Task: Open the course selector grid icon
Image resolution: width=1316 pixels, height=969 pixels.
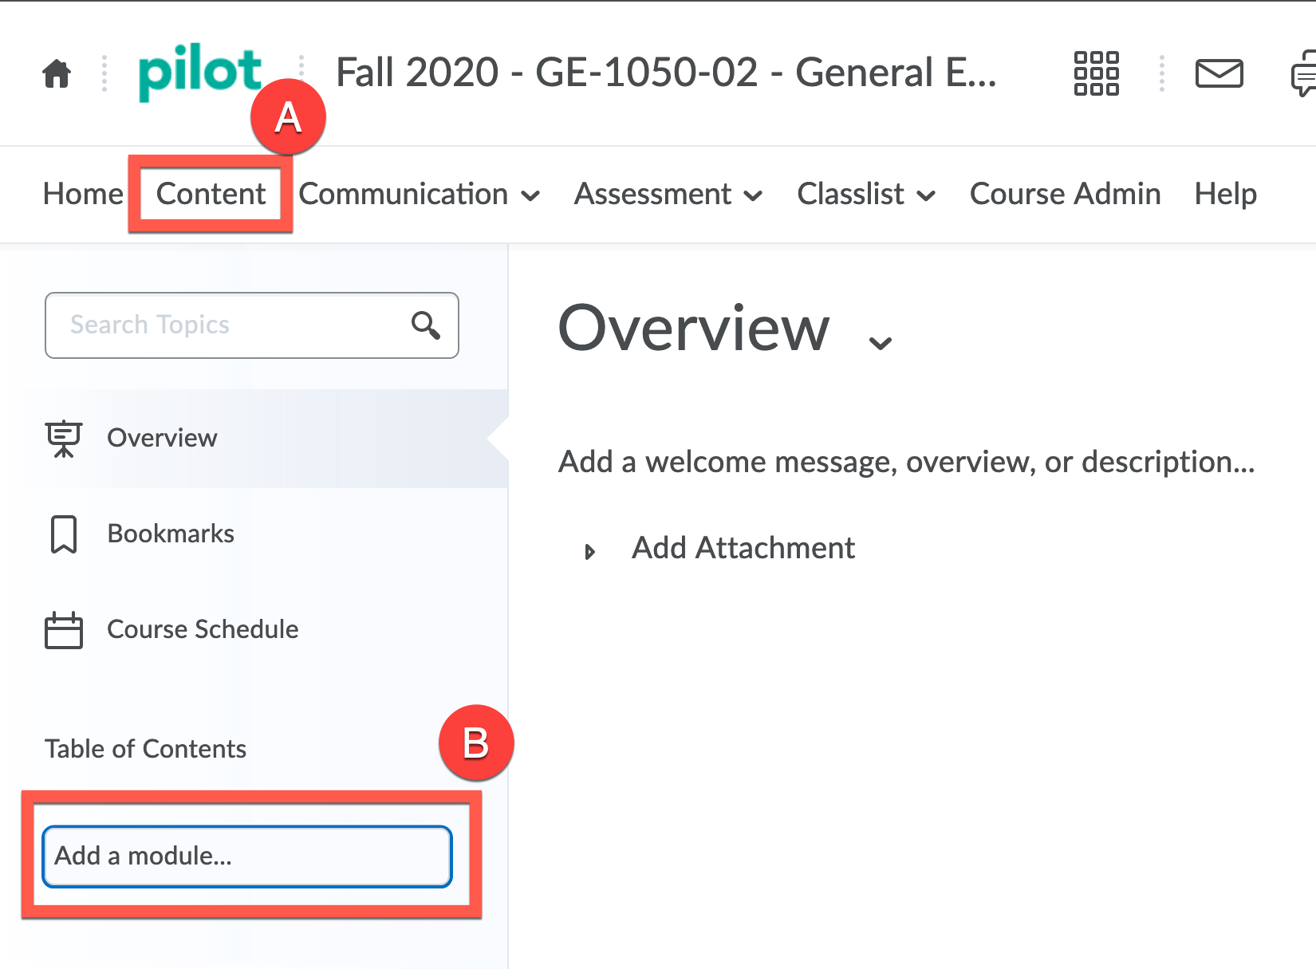Action: (x=1096, y=73)
